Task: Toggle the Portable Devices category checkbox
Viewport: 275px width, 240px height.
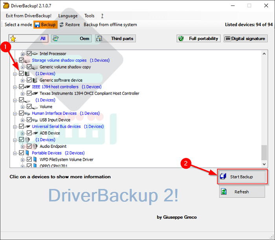Action: (21, 153)
